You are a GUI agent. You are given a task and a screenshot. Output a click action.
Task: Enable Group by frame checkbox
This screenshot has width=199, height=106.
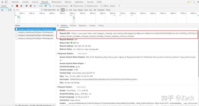pyautogui.click(x=54, y=6)
